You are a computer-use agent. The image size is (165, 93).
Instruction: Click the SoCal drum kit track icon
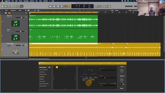[15, 51]
